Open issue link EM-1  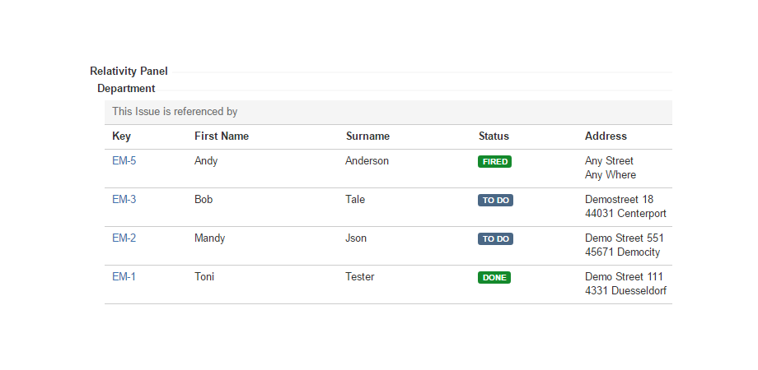[x=124, y=277]
